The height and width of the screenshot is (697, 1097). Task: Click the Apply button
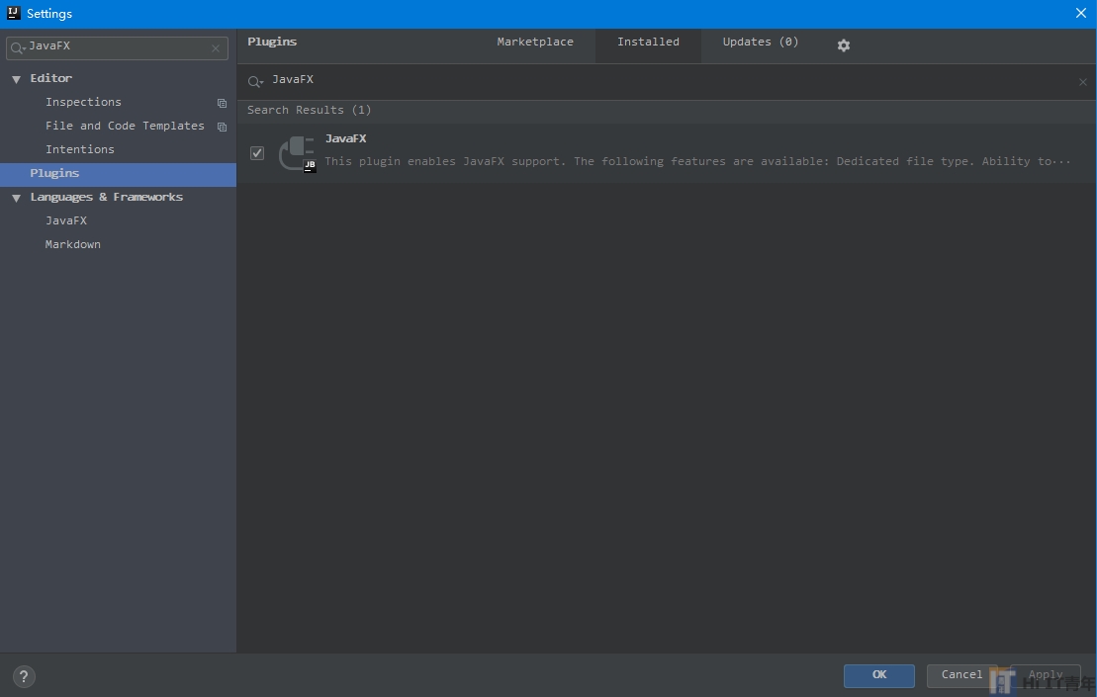tap(1046, 675)
